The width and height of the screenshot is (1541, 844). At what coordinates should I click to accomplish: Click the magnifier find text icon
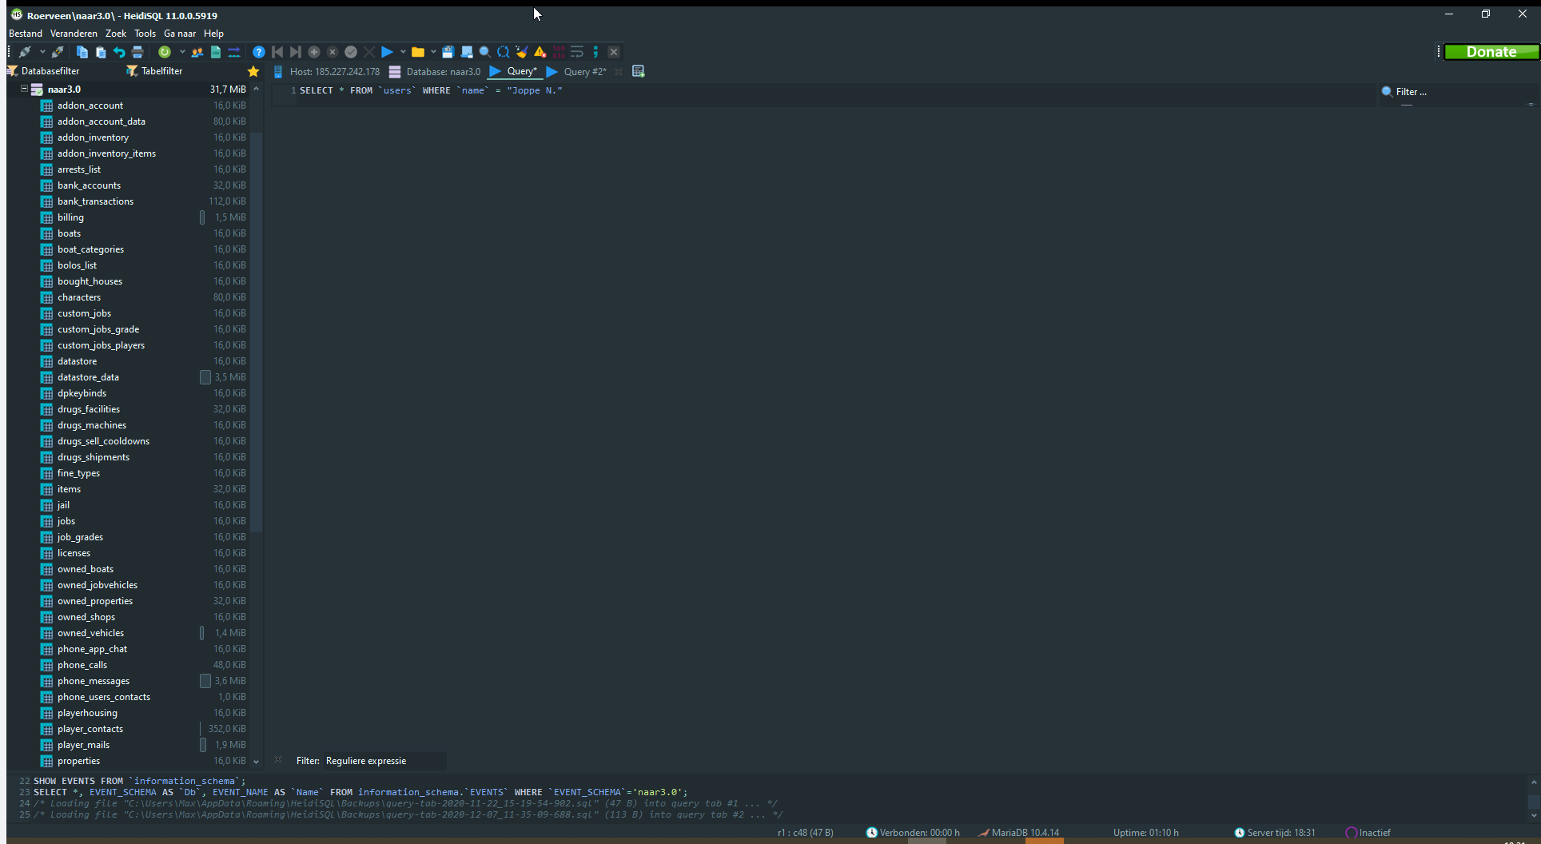tap(484, 52)
